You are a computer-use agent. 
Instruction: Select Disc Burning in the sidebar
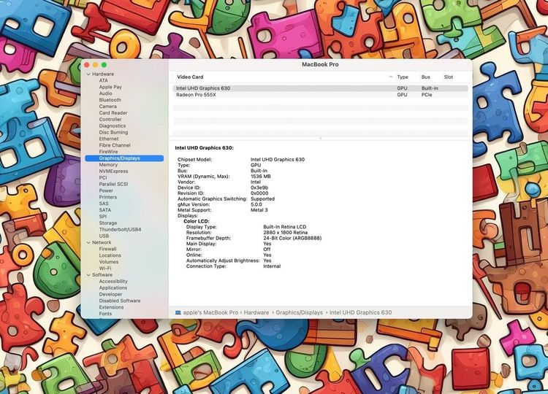point(113,133)
